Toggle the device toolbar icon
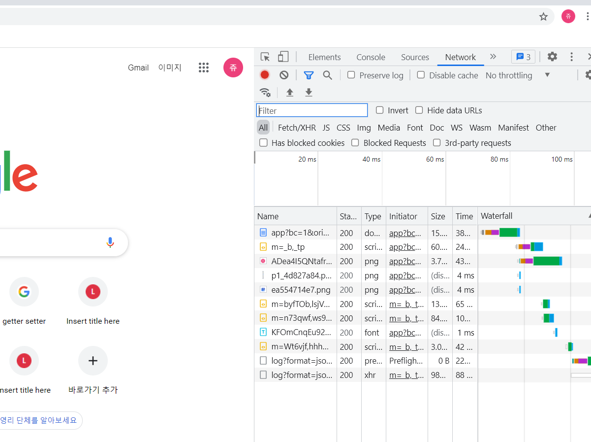The width and height of the screenshot is (591, 442). tap(283, 57)
